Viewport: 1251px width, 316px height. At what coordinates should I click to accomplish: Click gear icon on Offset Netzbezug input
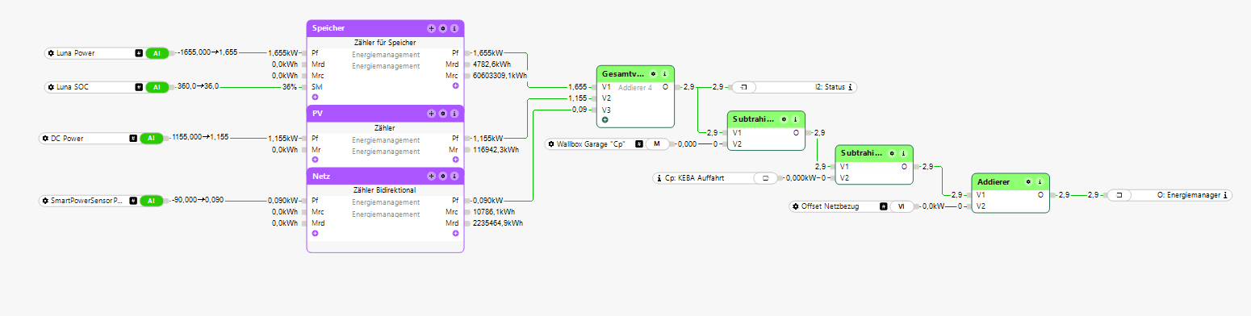coord(796,207)
